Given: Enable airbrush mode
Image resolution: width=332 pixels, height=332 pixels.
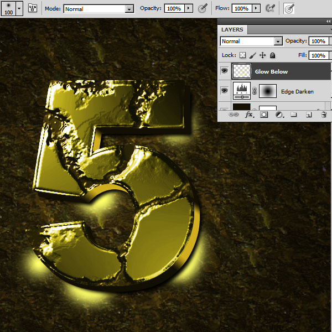Looking at the screenshot, I should [x=270, y=9].
